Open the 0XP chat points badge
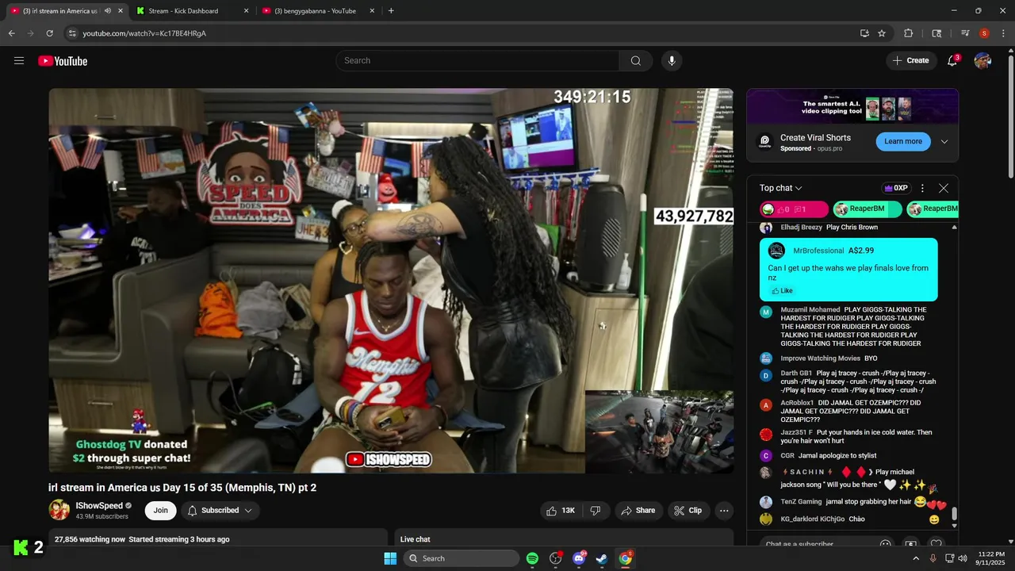Screen dimensions: 1015x571 click(895, 188)
